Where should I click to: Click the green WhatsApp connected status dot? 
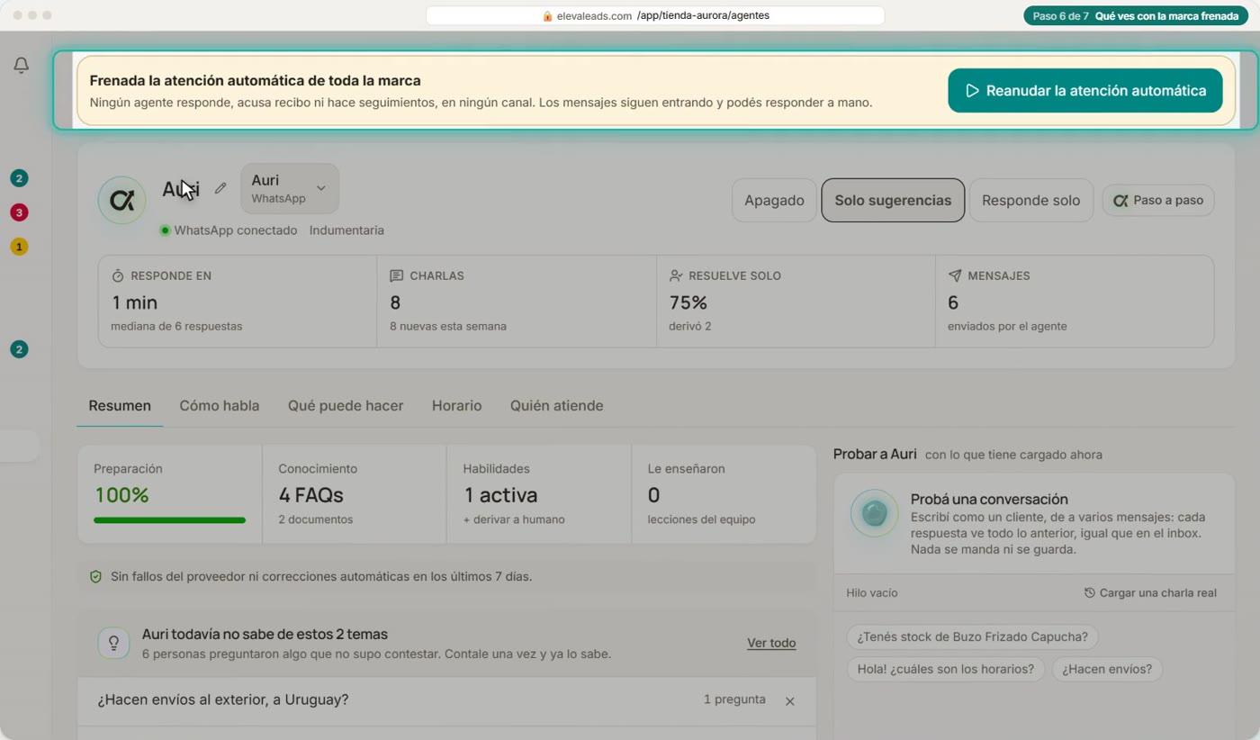165,230
